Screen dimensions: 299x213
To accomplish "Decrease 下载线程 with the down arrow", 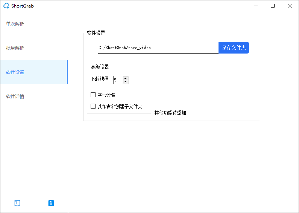I will (x=126, y=82).
